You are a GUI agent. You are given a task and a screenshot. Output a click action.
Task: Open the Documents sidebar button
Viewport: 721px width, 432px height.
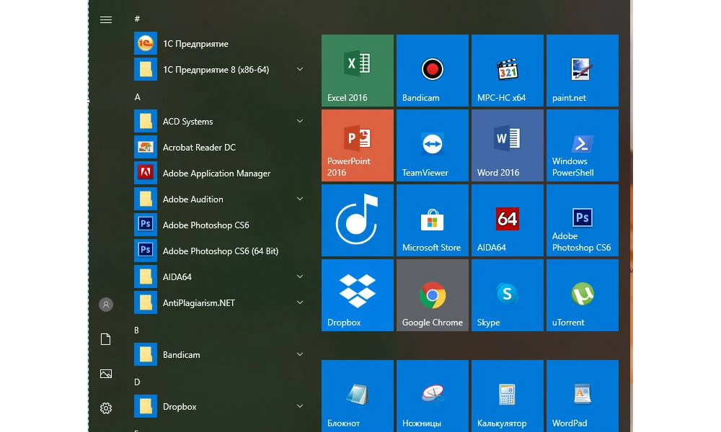point(106,339)
